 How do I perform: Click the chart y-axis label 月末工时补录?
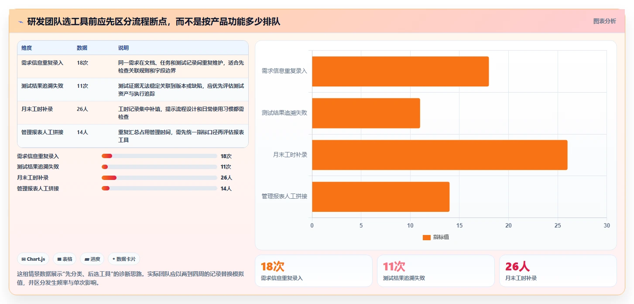coord(290,155)
